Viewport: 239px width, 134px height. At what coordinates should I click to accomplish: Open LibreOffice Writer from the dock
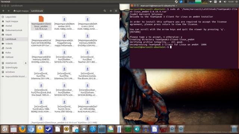(154, 129)
